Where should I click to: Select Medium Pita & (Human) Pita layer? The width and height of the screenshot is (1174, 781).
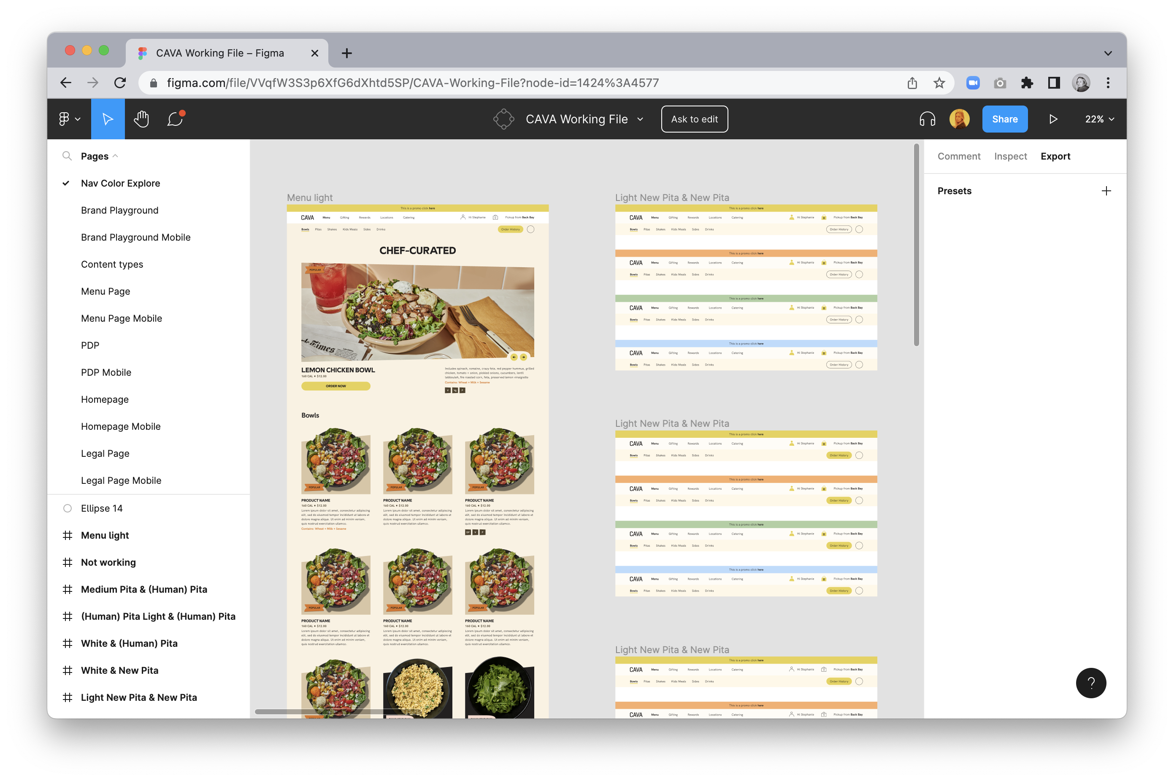149,589
